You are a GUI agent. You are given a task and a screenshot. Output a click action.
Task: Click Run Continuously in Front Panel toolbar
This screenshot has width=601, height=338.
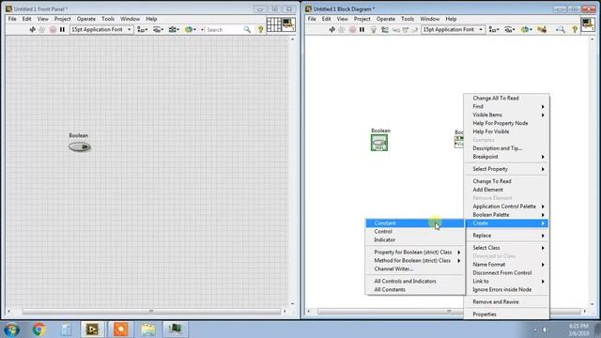click(42, 29)
